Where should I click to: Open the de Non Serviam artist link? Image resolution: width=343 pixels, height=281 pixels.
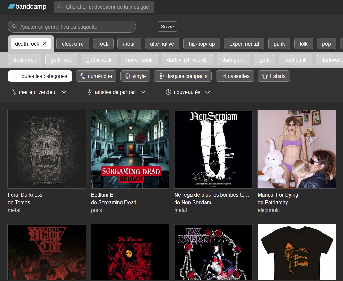[x=193, y=202]
